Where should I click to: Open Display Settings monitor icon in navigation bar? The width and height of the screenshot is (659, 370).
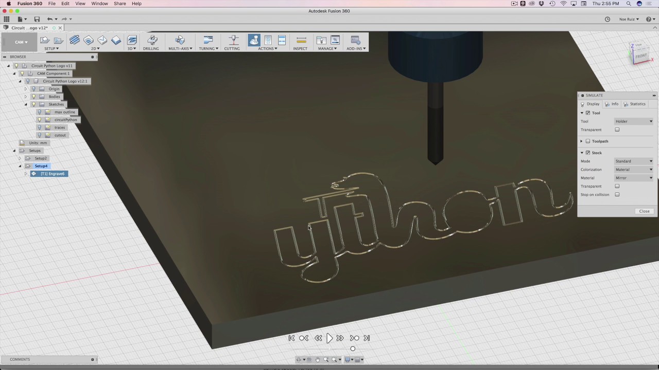click(349, 360)
